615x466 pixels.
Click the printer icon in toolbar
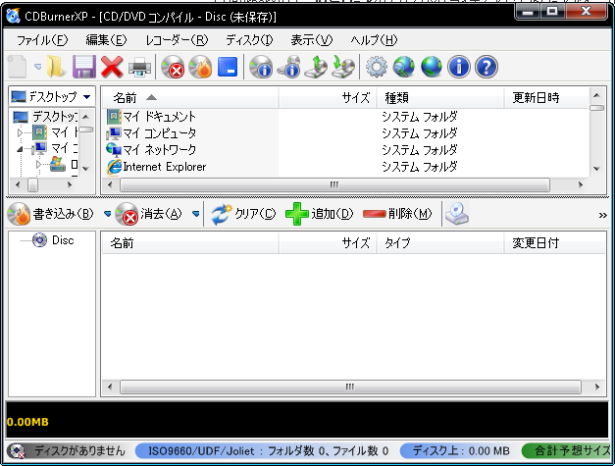[139, 67]
